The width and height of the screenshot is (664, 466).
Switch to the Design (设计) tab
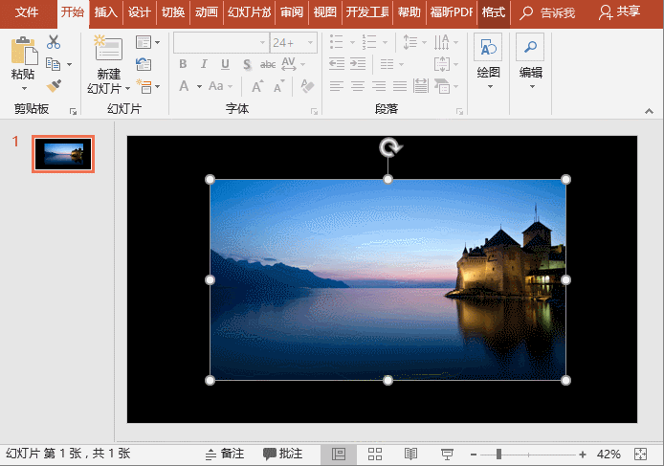140,12
